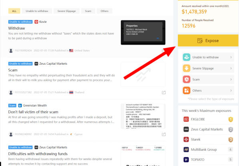This screenshot has width=239, height=166.
Task: Expand the Others chevron arrow
Action: 231,91
